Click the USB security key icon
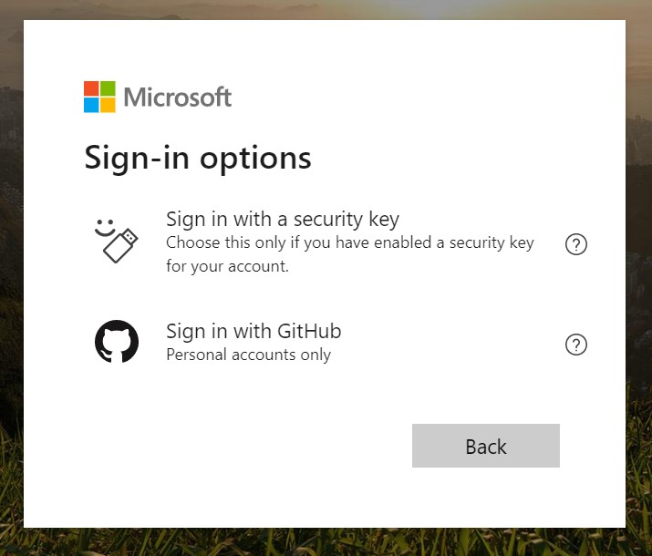652x556 pixels. coord(120,245)
